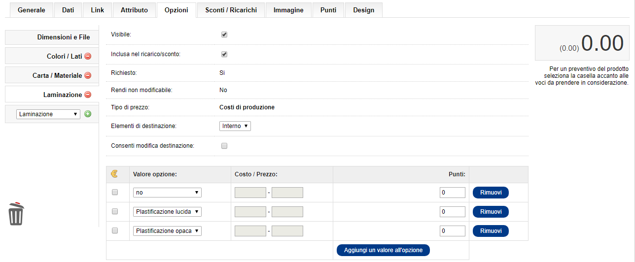This screenshot has height=262, width=635.
Task: Toggle the Visibile checkbox
Action: (224, 34)
